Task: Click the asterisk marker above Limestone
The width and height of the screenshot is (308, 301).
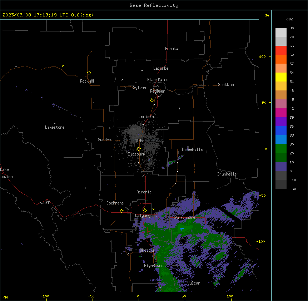Action: click(x=55, y=124)
